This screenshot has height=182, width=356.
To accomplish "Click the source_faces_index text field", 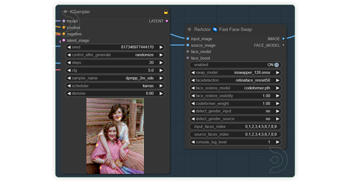I will [235, 134].
